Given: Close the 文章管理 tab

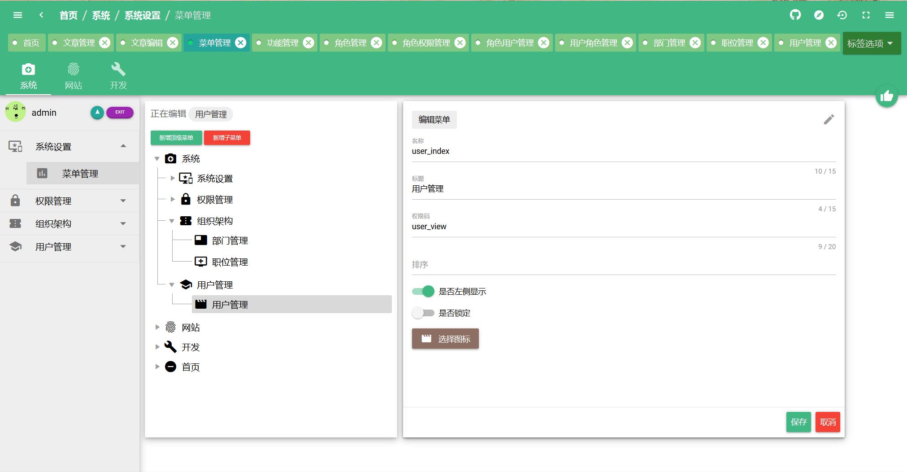Looking at the screenshot, I should 104,43.
